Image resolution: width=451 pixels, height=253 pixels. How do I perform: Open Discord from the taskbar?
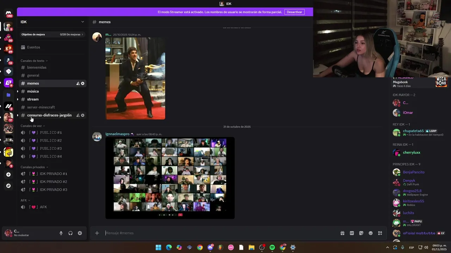click(210, 247)
